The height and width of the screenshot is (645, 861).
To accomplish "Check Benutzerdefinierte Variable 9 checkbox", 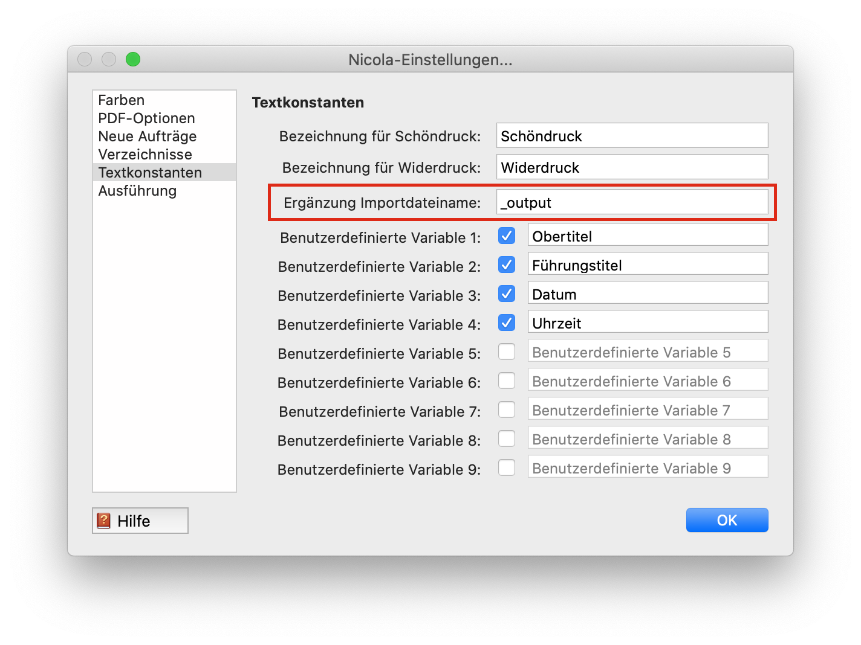I will pyautogui.click(x=507, y=467).
